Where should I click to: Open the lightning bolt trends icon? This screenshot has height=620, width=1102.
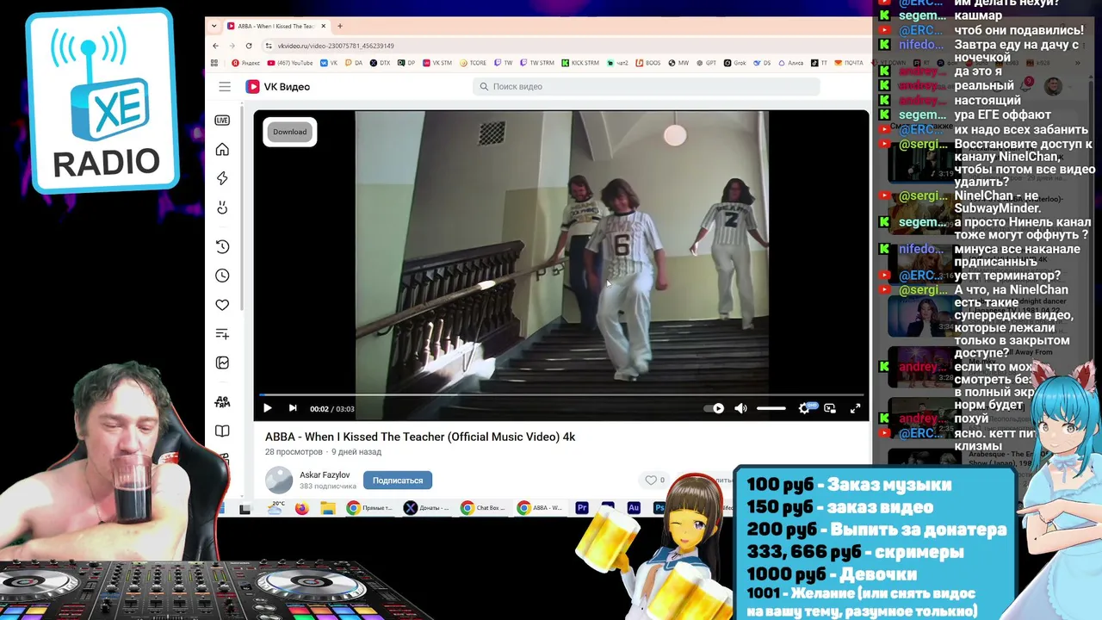(x=222, y=178)
